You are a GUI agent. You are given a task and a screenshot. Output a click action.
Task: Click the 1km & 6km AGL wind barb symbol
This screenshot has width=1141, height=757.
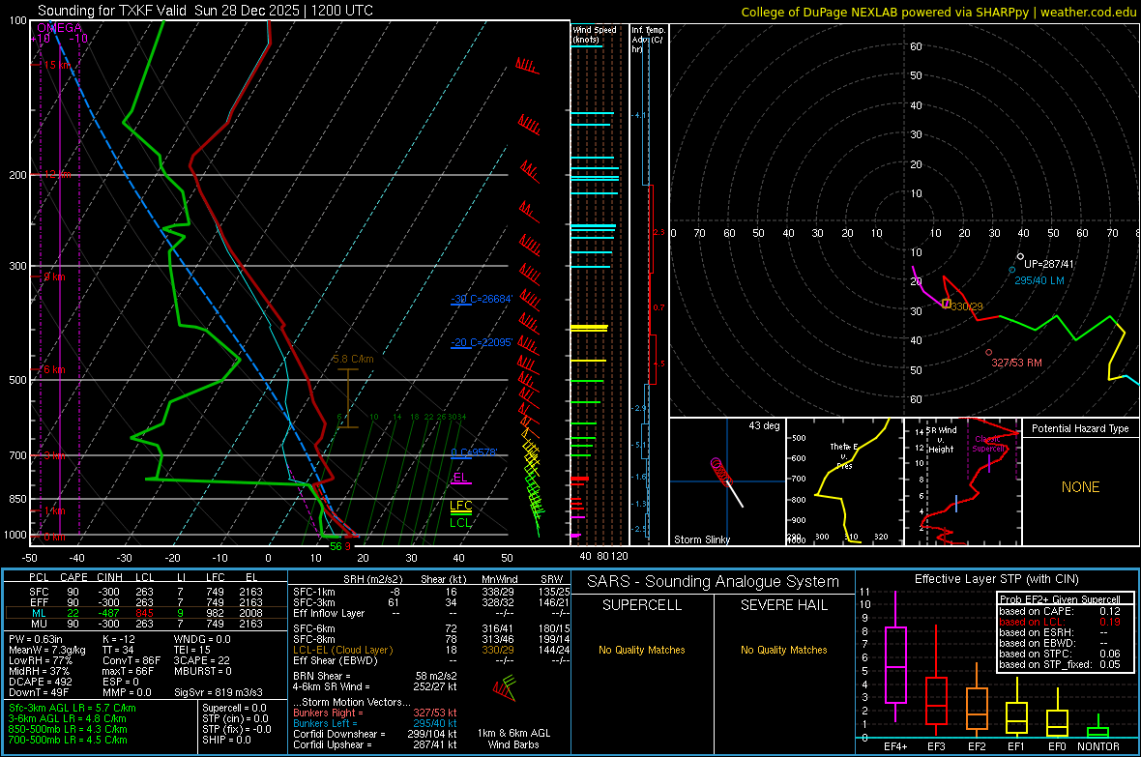pos(505,686)
